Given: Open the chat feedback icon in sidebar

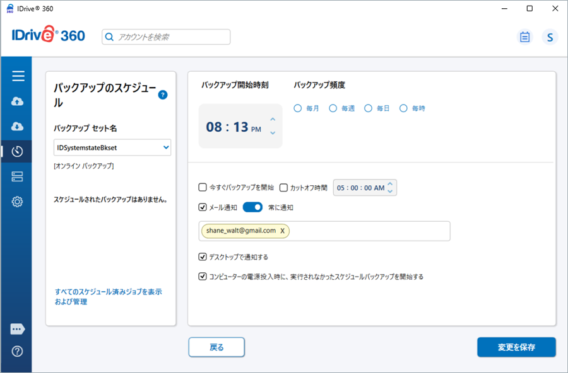Looking at the screenshot, I should pyautogui.click(x=18, y=329).
